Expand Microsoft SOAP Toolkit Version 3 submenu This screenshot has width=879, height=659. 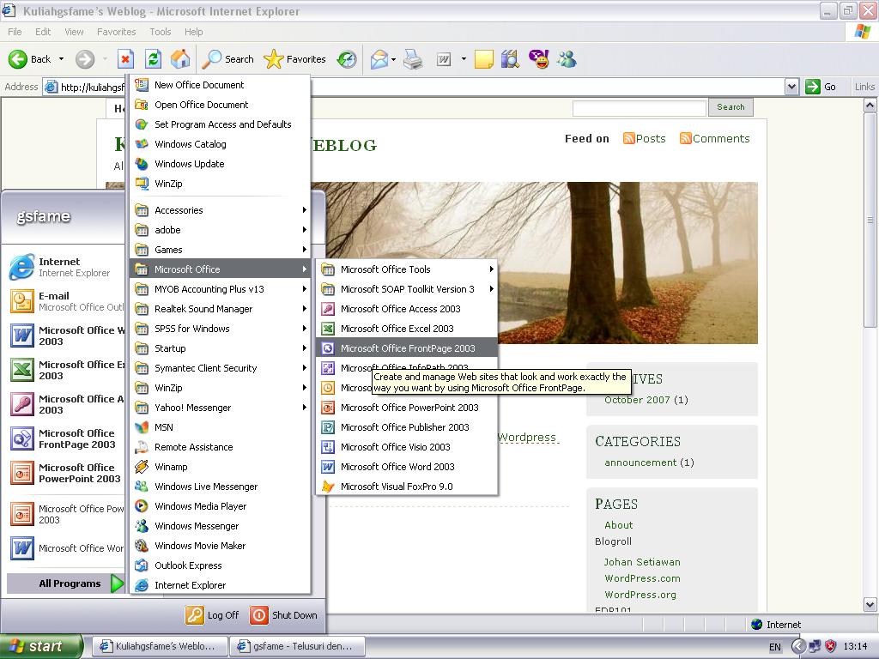[x=406, y=289]
